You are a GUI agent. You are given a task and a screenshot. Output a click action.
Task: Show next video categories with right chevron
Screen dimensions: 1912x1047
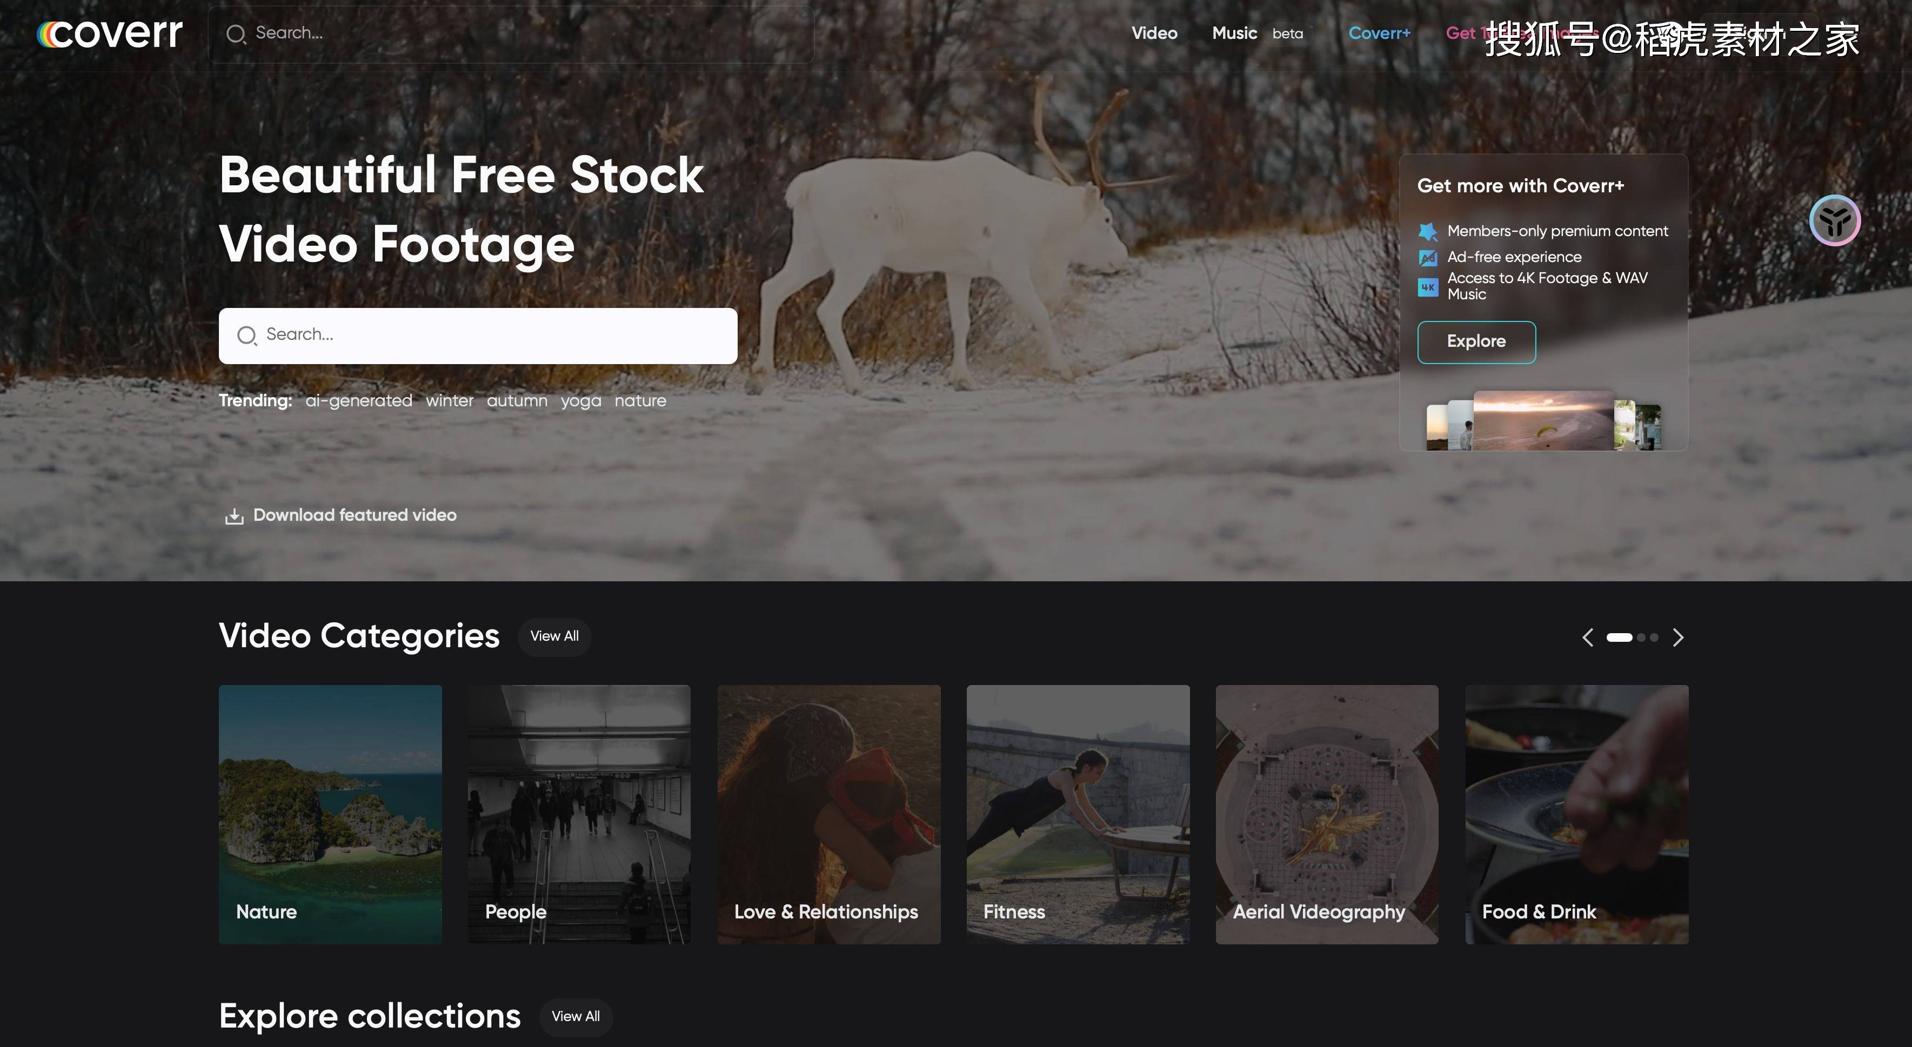[x=1677, y=637]
